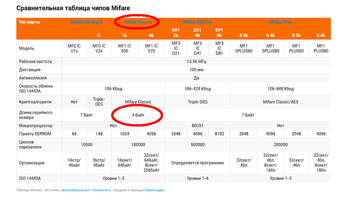Click the '1k' column header
Viewport: 340px width, 201px height.
pyautogui.click(x=125, y=35)
